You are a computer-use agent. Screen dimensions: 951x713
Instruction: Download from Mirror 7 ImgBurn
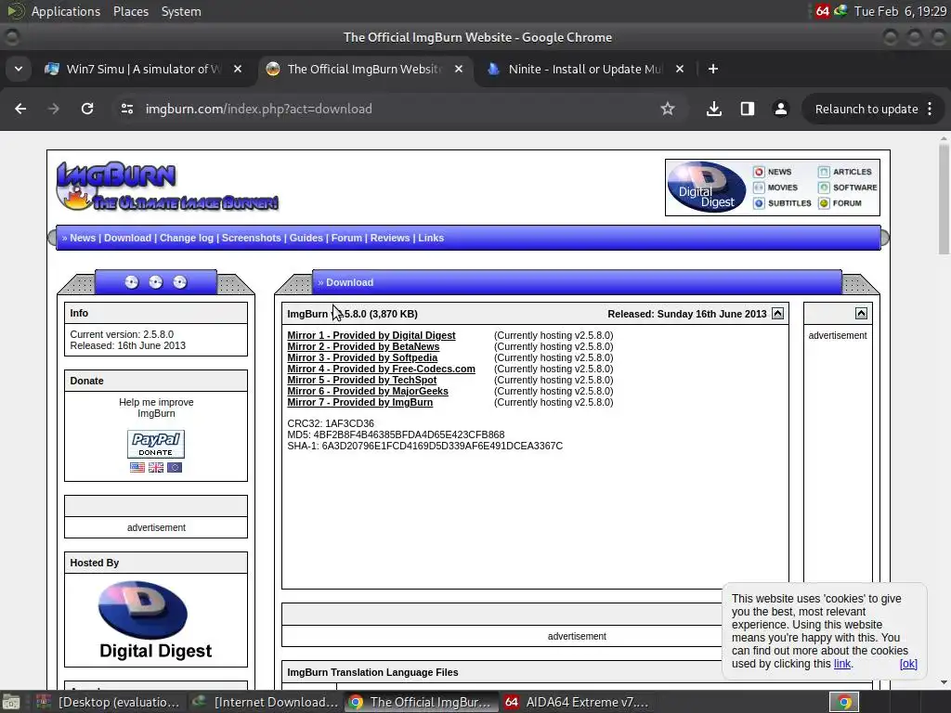[x=360, y=402]
